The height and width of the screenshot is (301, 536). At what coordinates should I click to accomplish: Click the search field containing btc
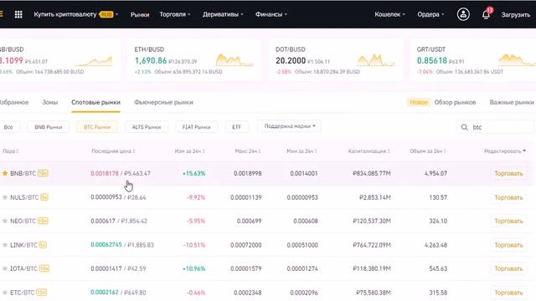495,127
